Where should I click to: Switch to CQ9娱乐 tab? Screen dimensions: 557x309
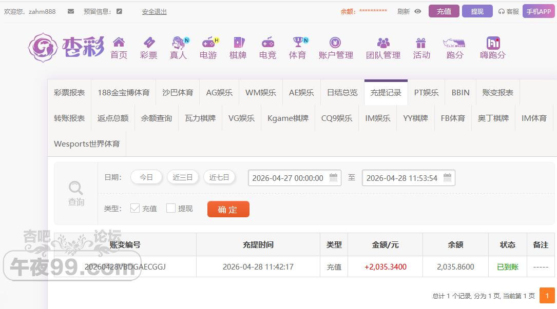[337, 118]
